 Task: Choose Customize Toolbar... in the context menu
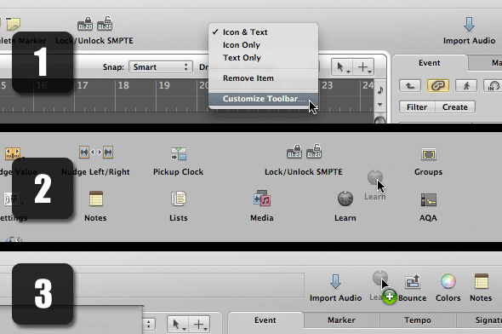(x=264, y=99)
